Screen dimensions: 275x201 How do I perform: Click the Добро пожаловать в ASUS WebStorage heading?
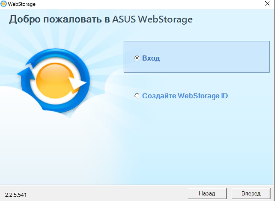tap(101, 19)
